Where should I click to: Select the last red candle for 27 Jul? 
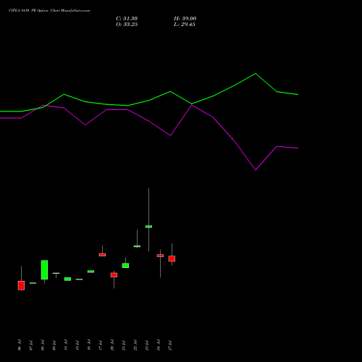[172, 258]
